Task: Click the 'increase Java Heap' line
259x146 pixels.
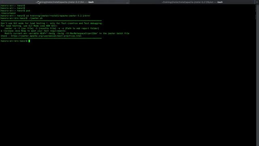Action: coord(34,31)
